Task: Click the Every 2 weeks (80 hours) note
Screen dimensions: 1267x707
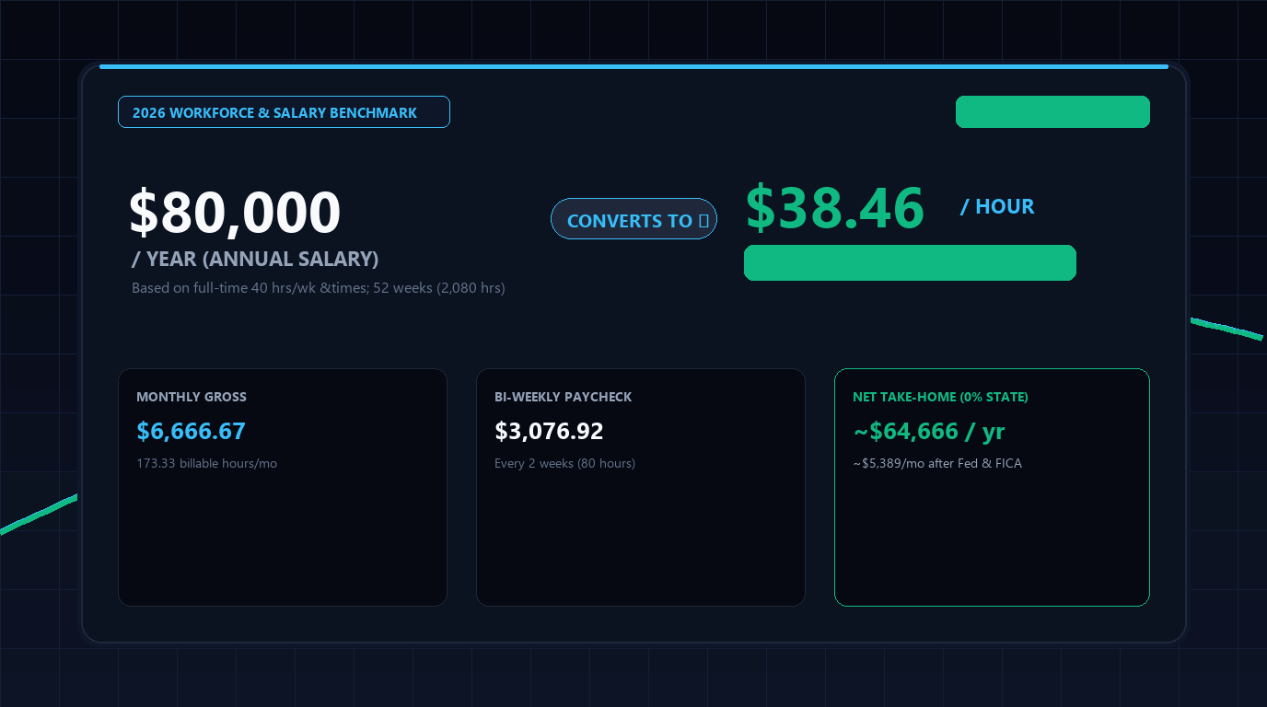Action: click(564, 463)
